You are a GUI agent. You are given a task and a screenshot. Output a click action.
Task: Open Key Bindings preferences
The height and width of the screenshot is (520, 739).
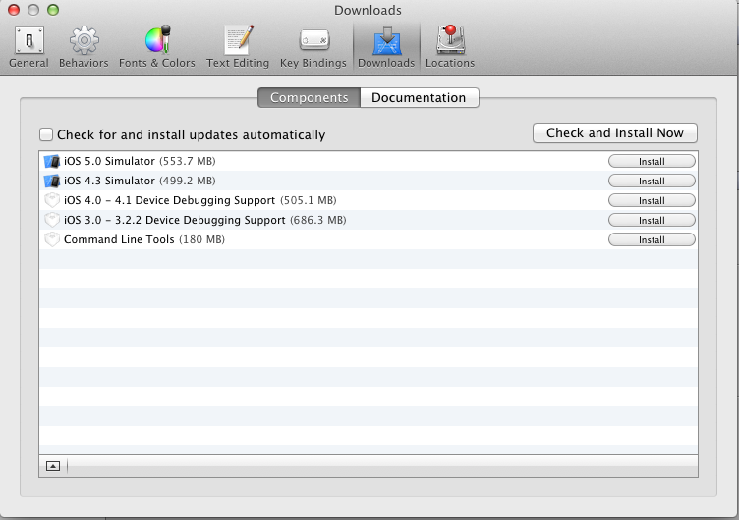tap(313, 47)
